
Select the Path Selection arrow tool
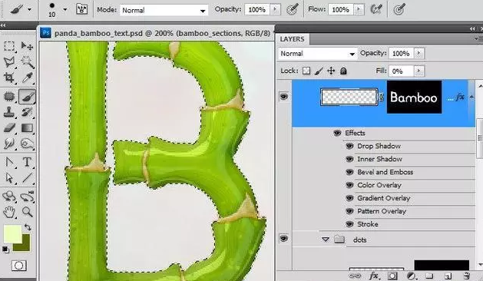pos(9,178)
